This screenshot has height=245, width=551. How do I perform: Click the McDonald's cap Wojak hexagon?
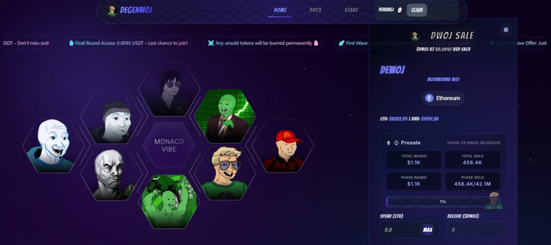282,145
